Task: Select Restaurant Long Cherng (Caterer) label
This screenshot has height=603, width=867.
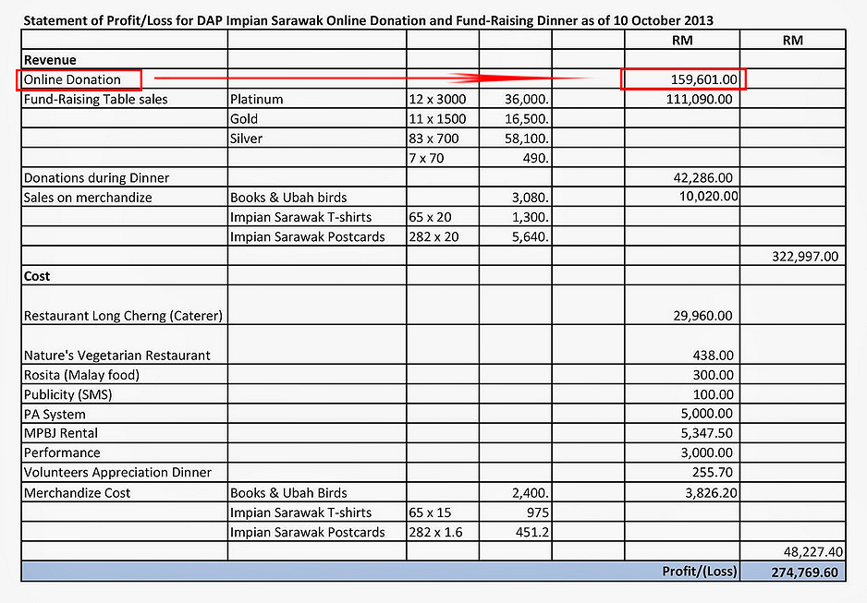Action: (x=123, y=316)
